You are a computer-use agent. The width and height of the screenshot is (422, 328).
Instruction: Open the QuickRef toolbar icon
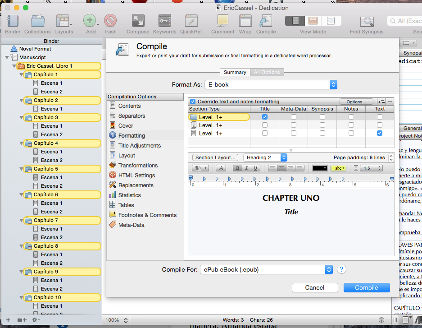pyautogui.click(x=191, y=21)
